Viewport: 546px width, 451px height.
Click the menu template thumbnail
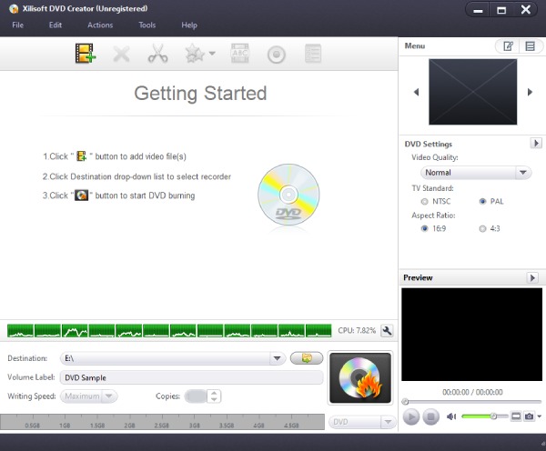click(x=473, y=92)
